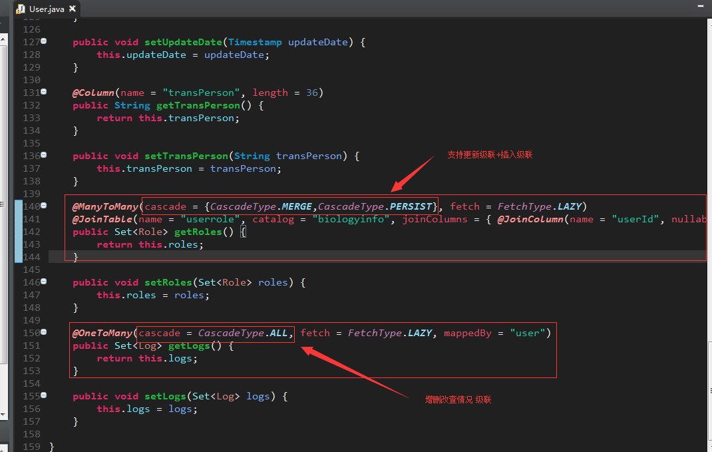
Task: Click the "userrole" string on line 141
Action: click(210, 220)
